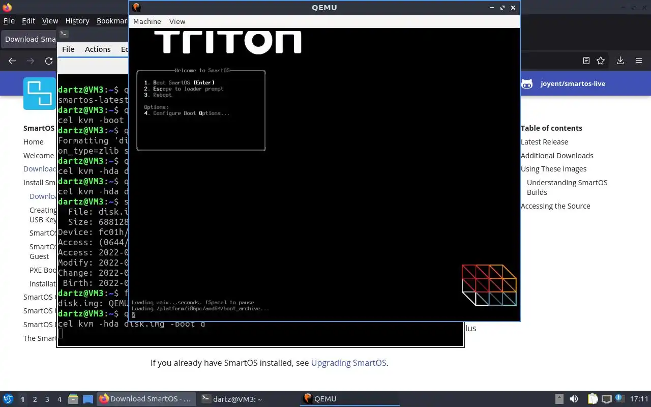651x407 pixels.
Task: Jump to Latest Release in table of contents
Action: 544,142
